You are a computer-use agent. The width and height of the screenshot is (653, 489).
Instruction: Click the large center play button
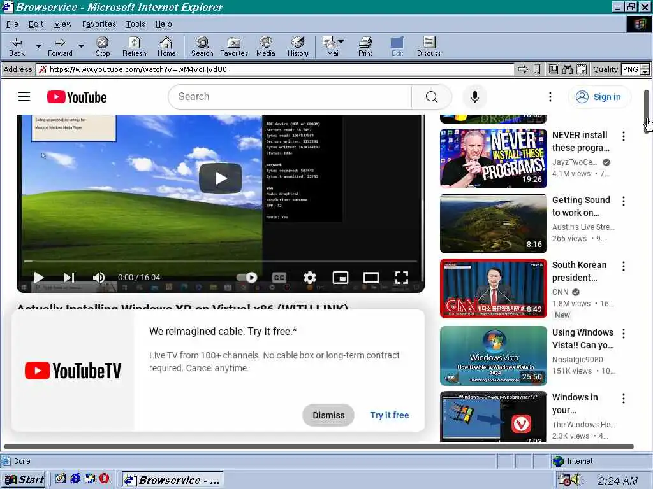tap(221, 178)
